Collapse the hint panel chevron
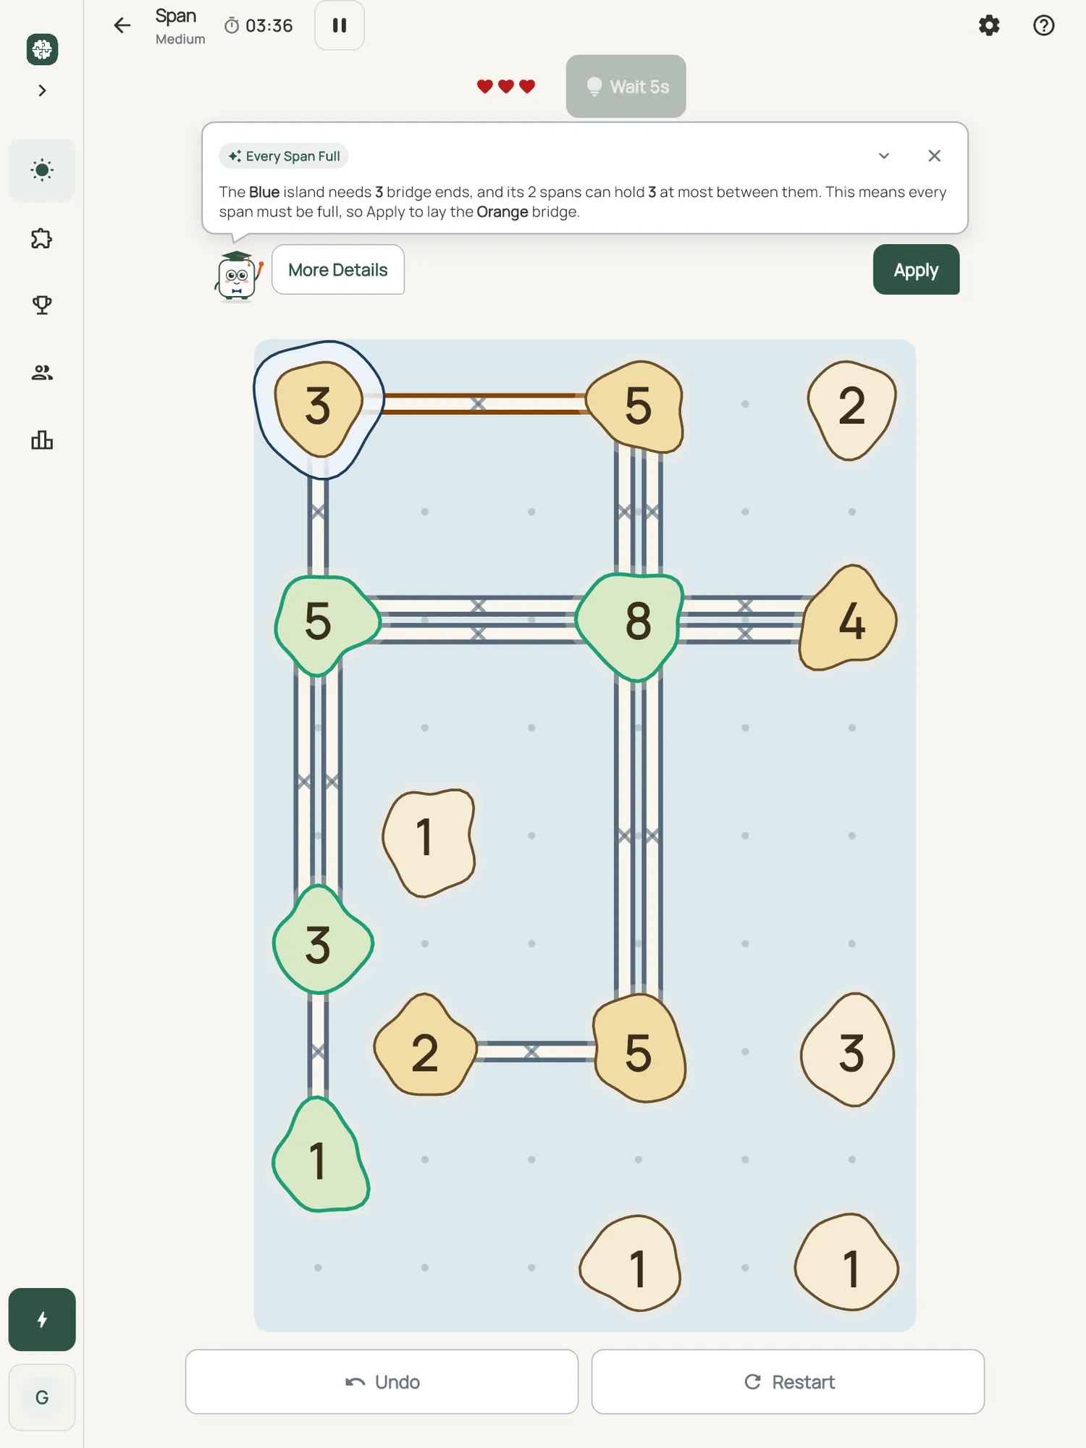Viewport: 1086px width, 1448px height. 884,156
